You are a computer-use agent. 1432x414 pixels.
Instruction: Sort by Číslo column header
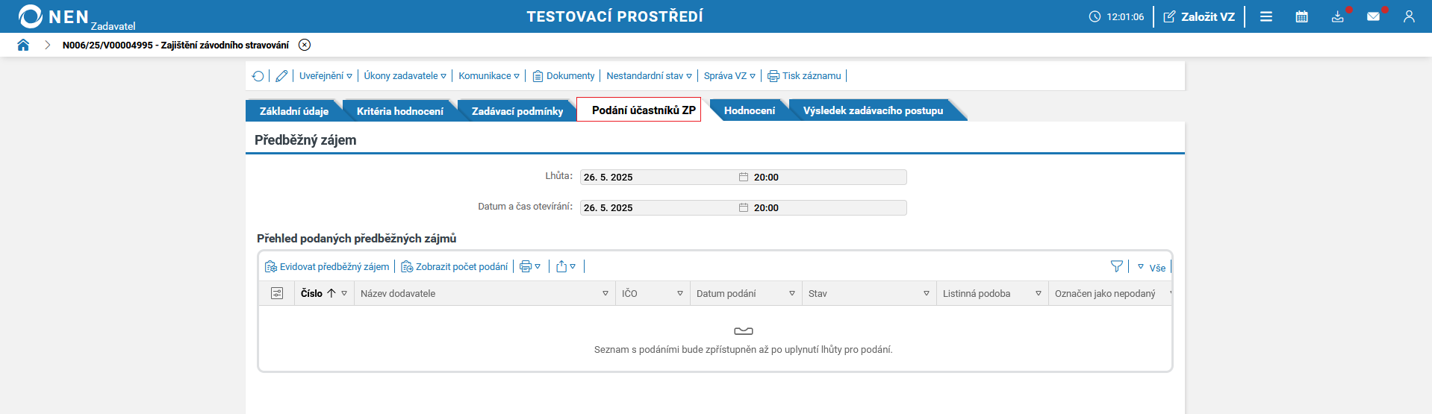coord(311,293)
